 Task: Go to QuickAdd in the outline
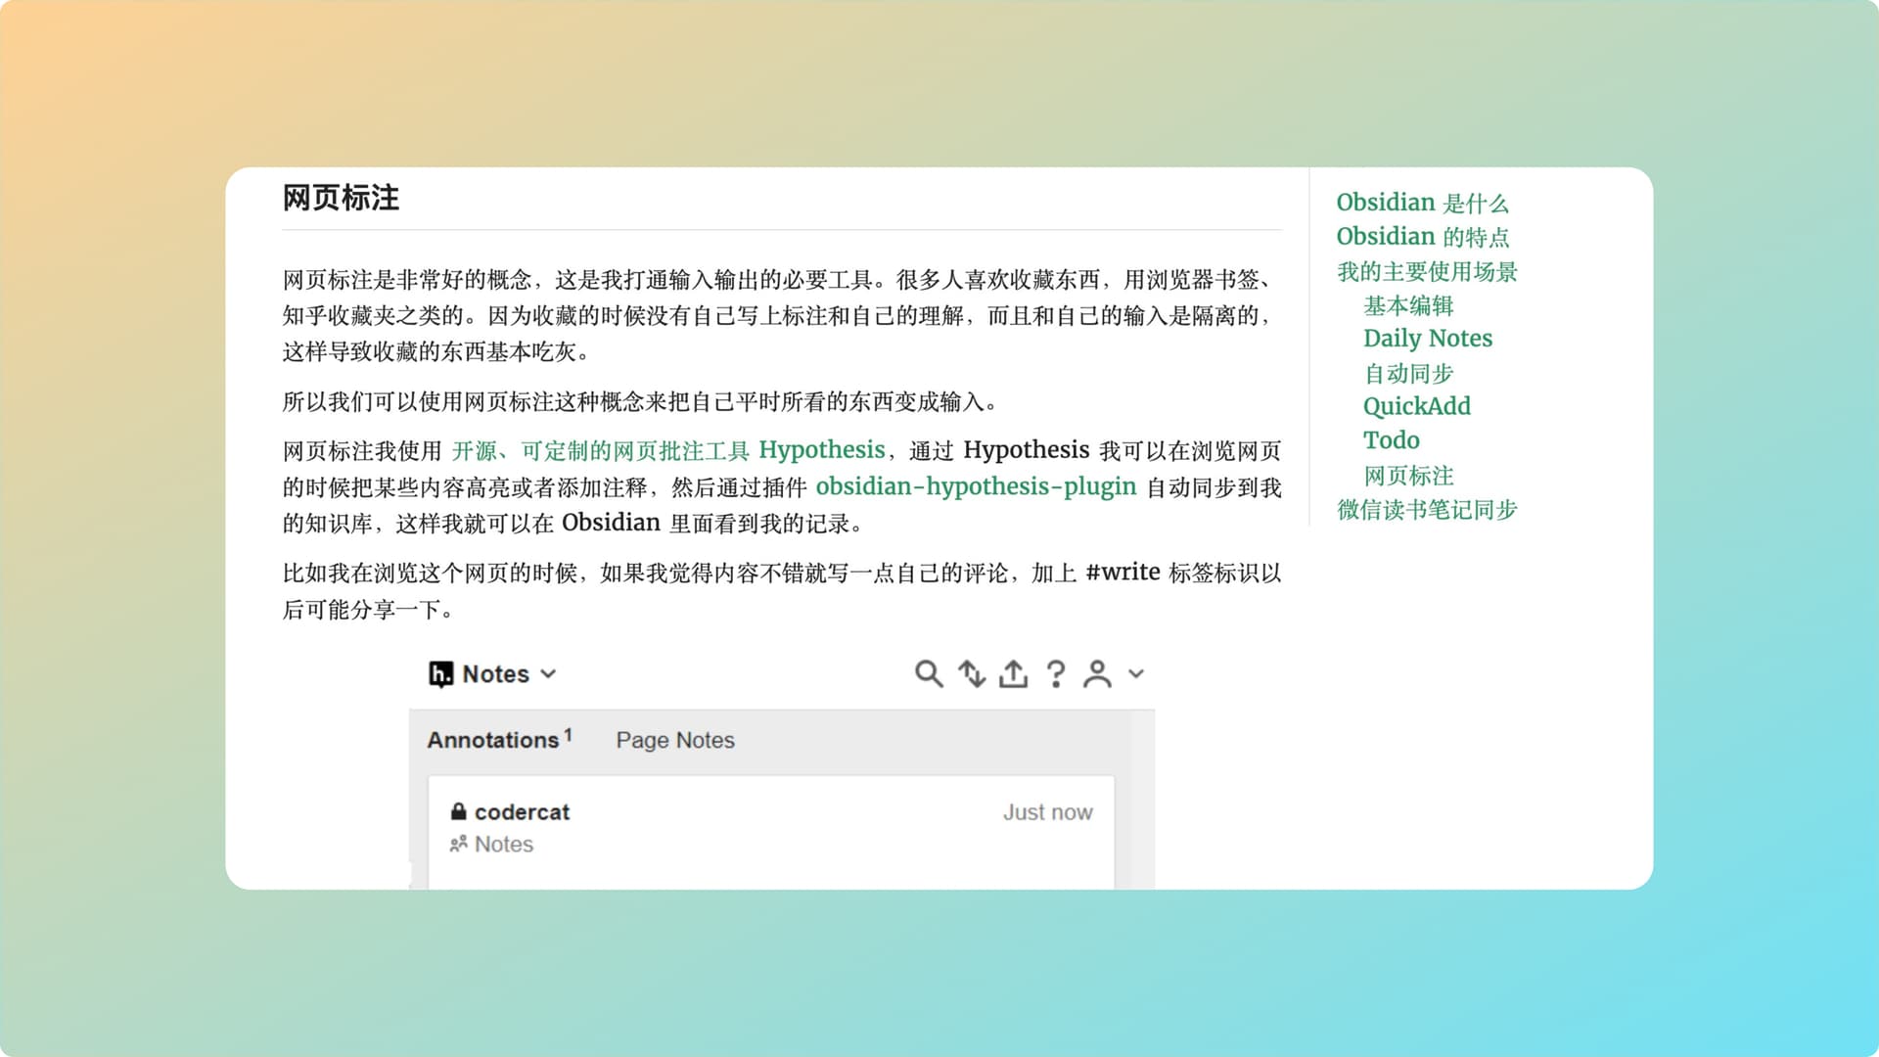pos(1417,406)
